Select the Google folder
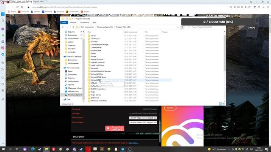This screenshot has width=271, height=152. pyautogui.click(x=93, y=56)
